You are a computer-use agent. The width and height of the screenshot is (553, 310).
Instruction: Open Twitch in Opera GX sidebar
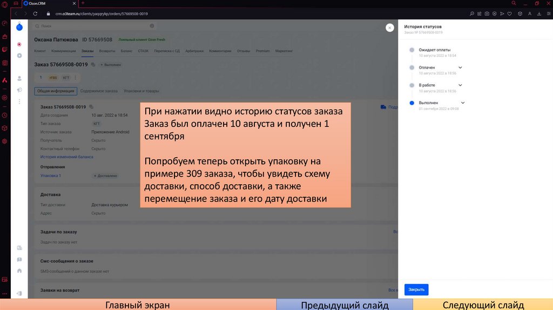pyautogui.click(x=5, y=50)
